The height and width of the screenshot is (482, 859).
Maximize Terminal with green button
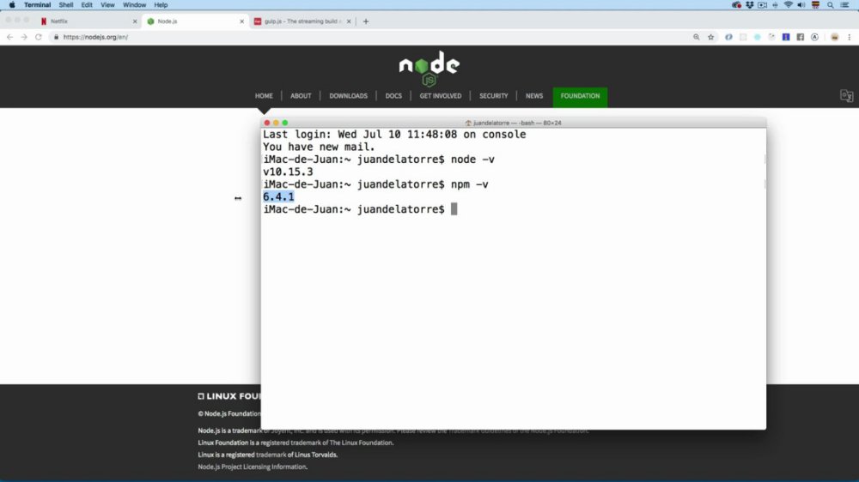[285, 123]
